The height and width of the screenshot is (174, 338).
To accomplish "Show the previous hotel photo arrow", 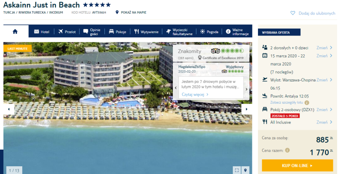I will point(9,109).
